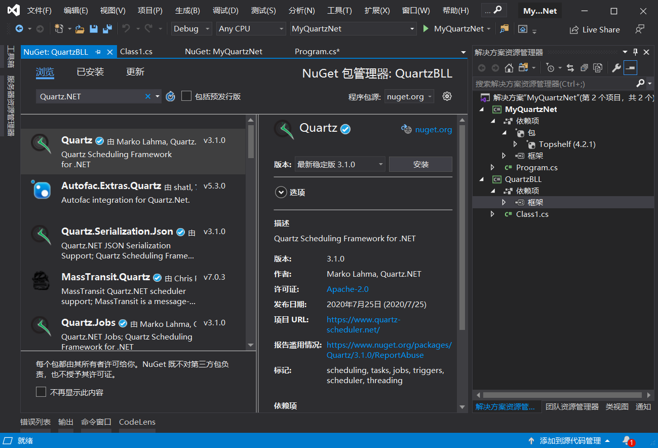Viewport: 658px width, 448px height.
Task: Open the Debug (调试) menu
Action: click(225, 11)
